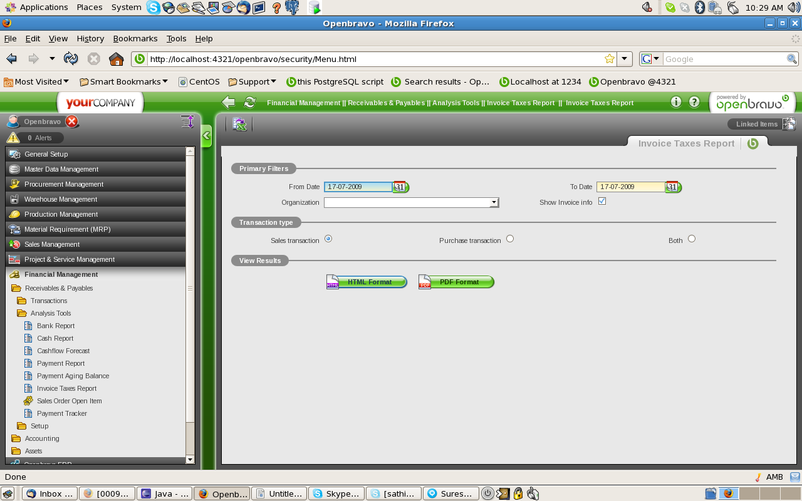Open the Bank Report tree item

[x=56, y=326]
